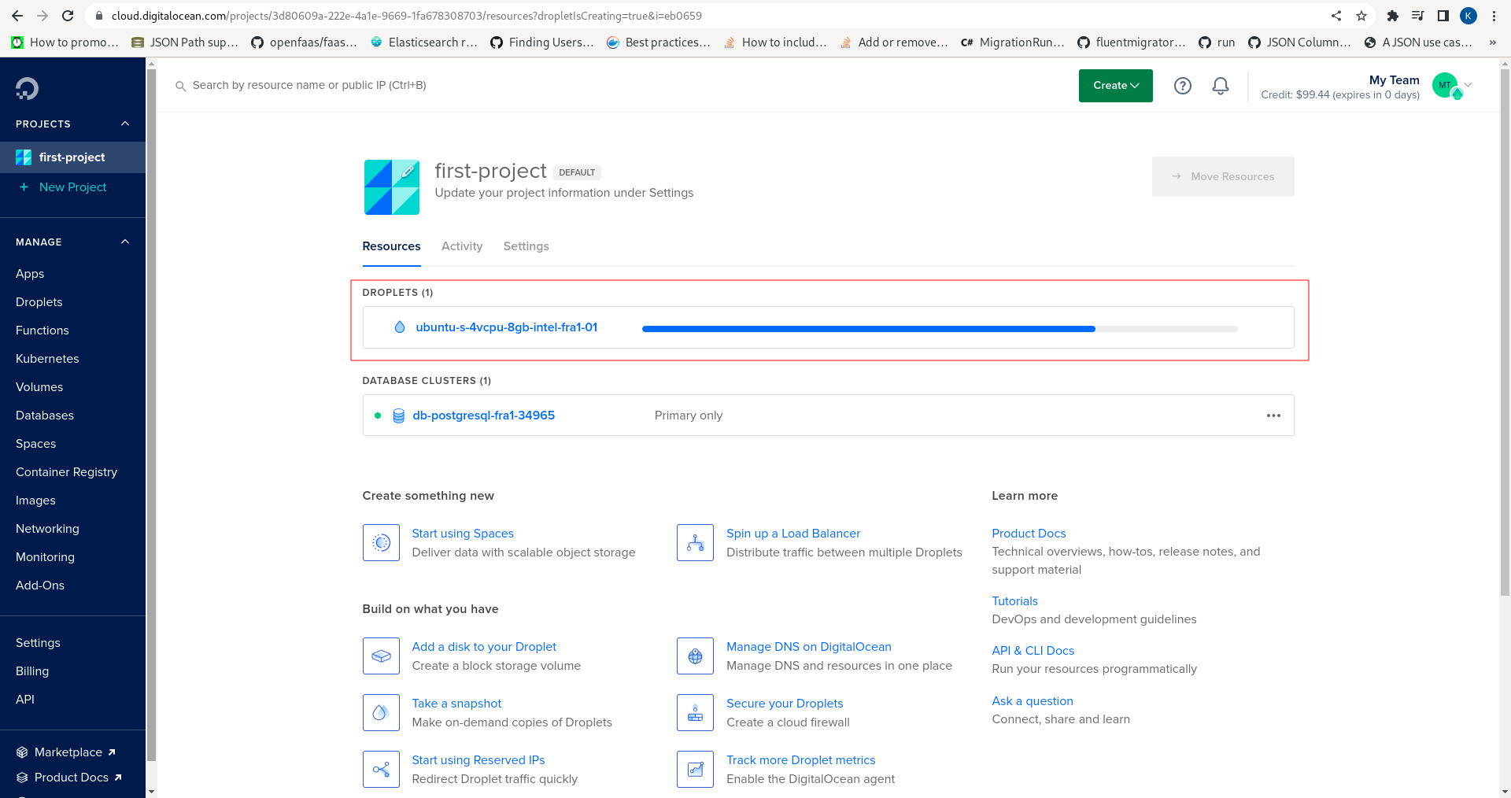Click the database icon beside db-postgresql
Screen dimensions: 1511x798
398,416
